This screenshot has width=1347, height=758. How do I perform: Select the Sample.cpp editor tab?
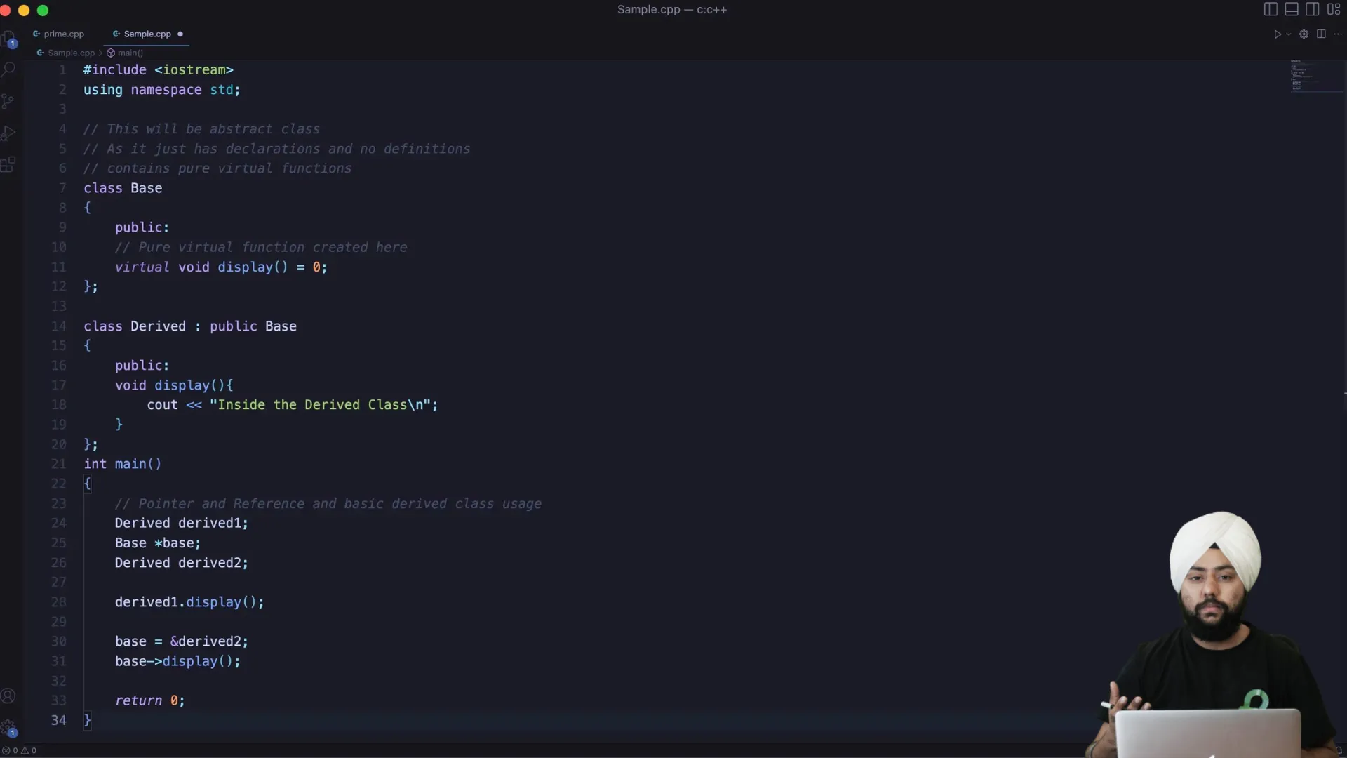(x=147, y=34)
